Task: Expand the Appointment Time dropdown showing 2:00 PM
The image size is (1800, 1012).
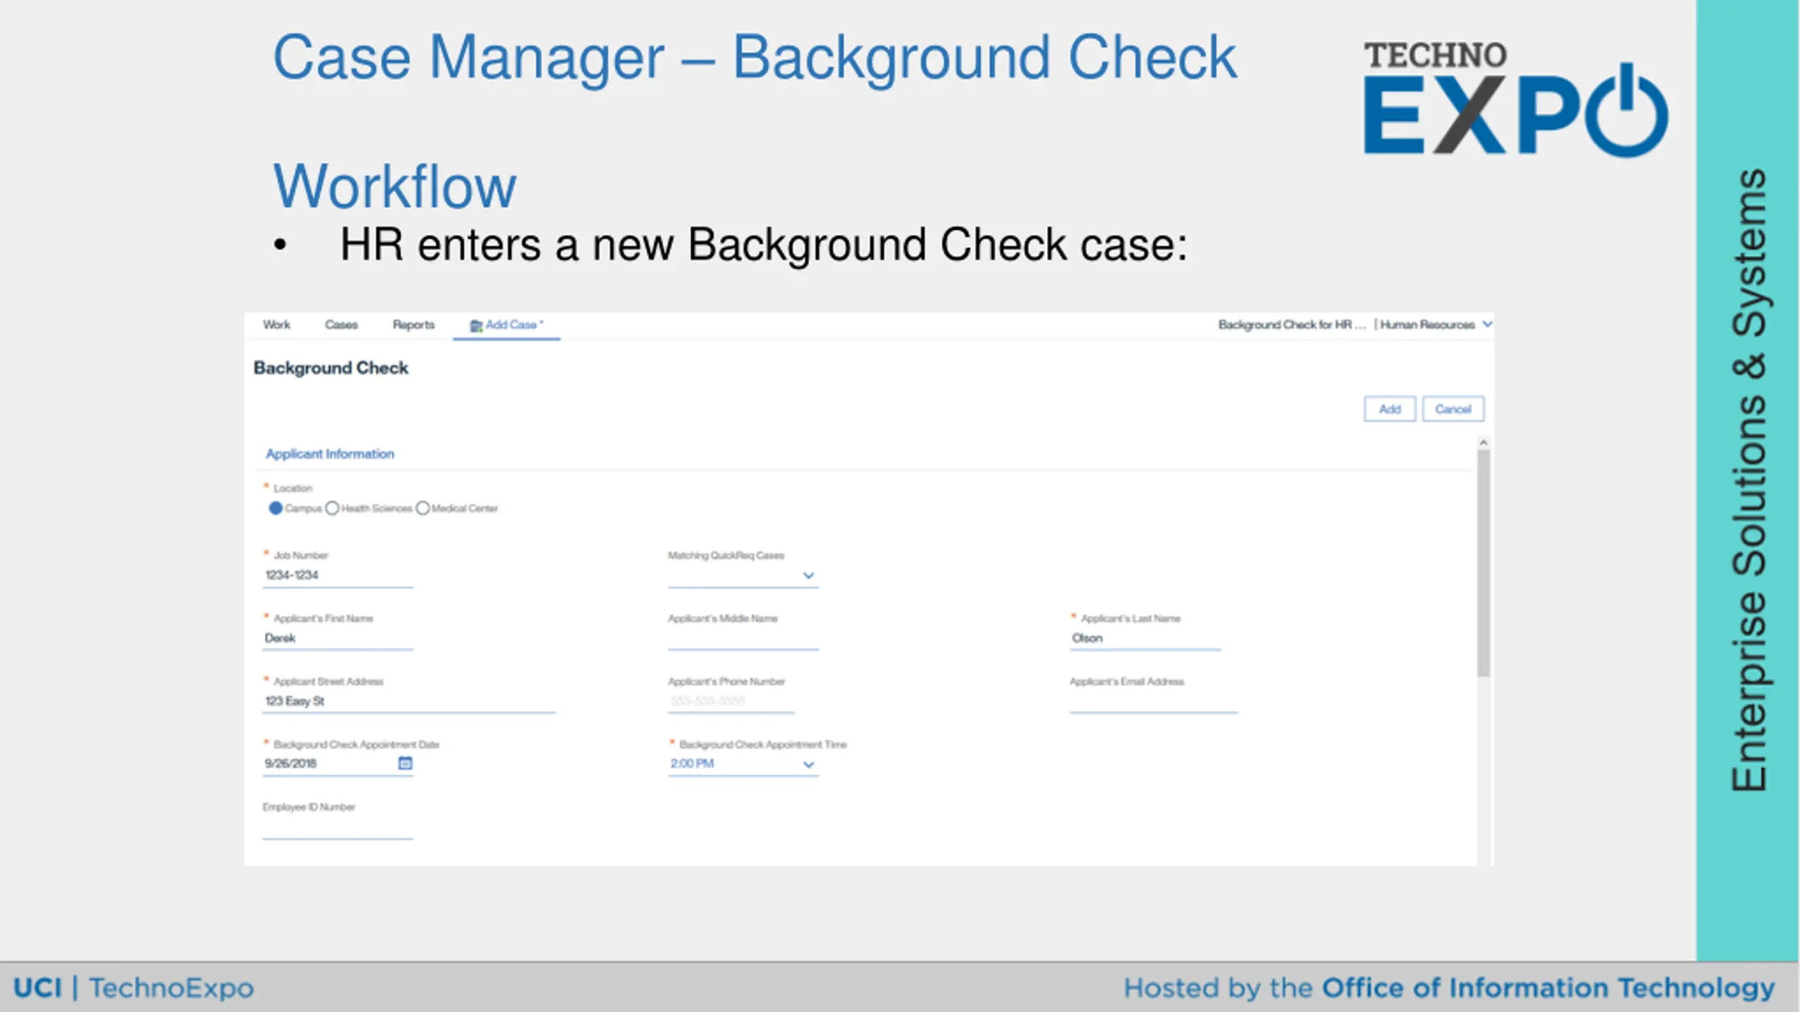Action: 743,764
